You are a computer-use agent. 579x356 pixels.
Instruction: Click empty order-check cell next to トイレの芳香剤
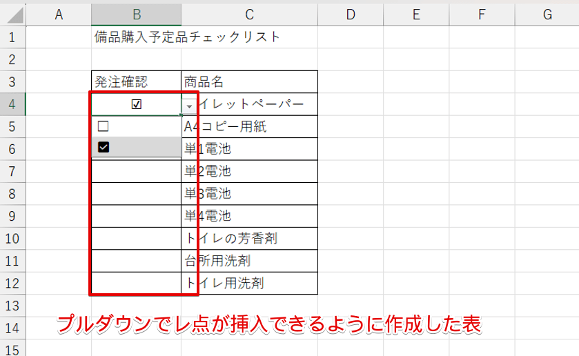(x=136, y=239)
